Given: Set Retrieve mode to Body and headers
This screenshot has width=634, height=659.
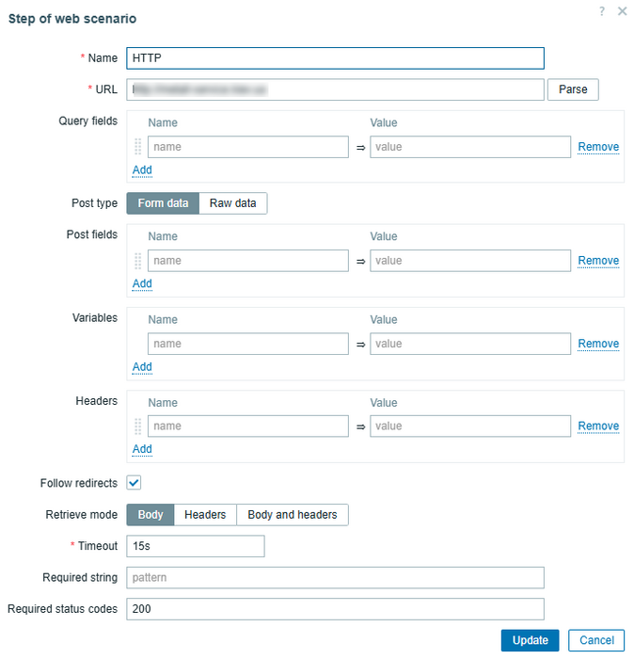Looking at the screenshot, I should pos(293,515).
